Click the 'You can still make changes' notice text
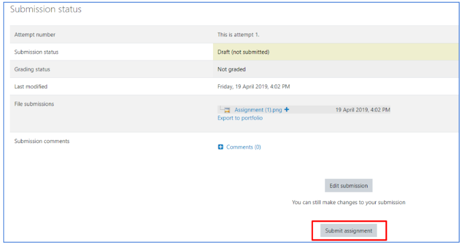This screenshot has width=462, height=247. pyautogui.click(x=348, y=203)
